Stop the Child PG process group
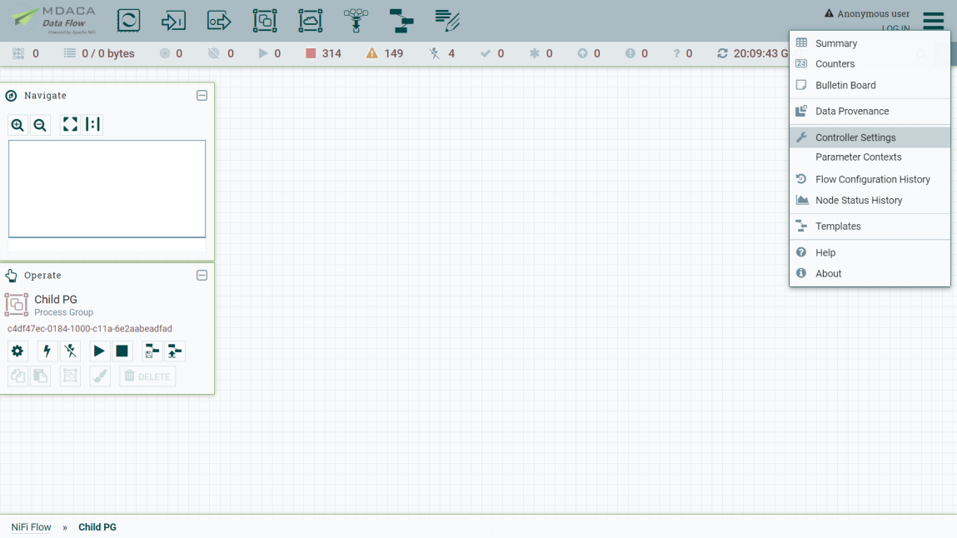The image size is (957, 538). [122, 351]
